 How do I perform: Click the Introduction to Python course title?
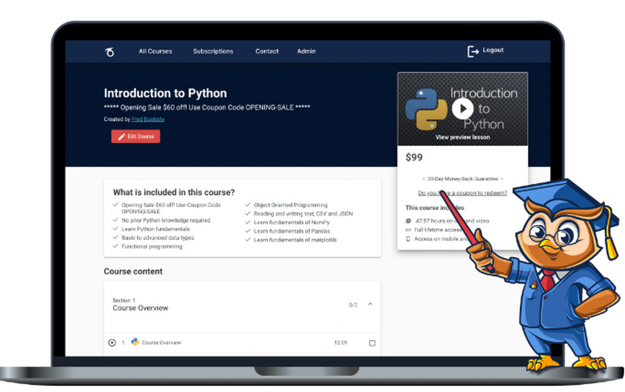click(166, 93)
